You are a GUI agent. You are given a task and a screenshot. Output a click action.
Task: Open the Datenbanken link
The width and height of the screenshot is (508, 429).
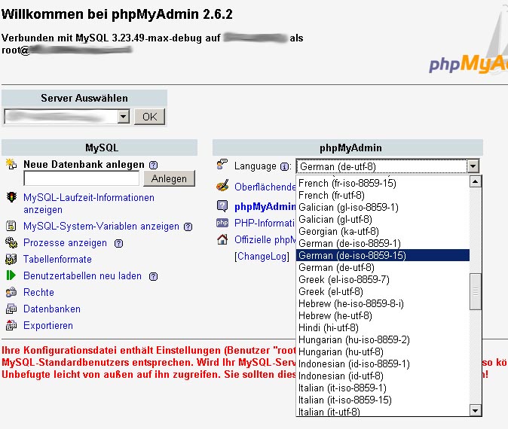52,309
